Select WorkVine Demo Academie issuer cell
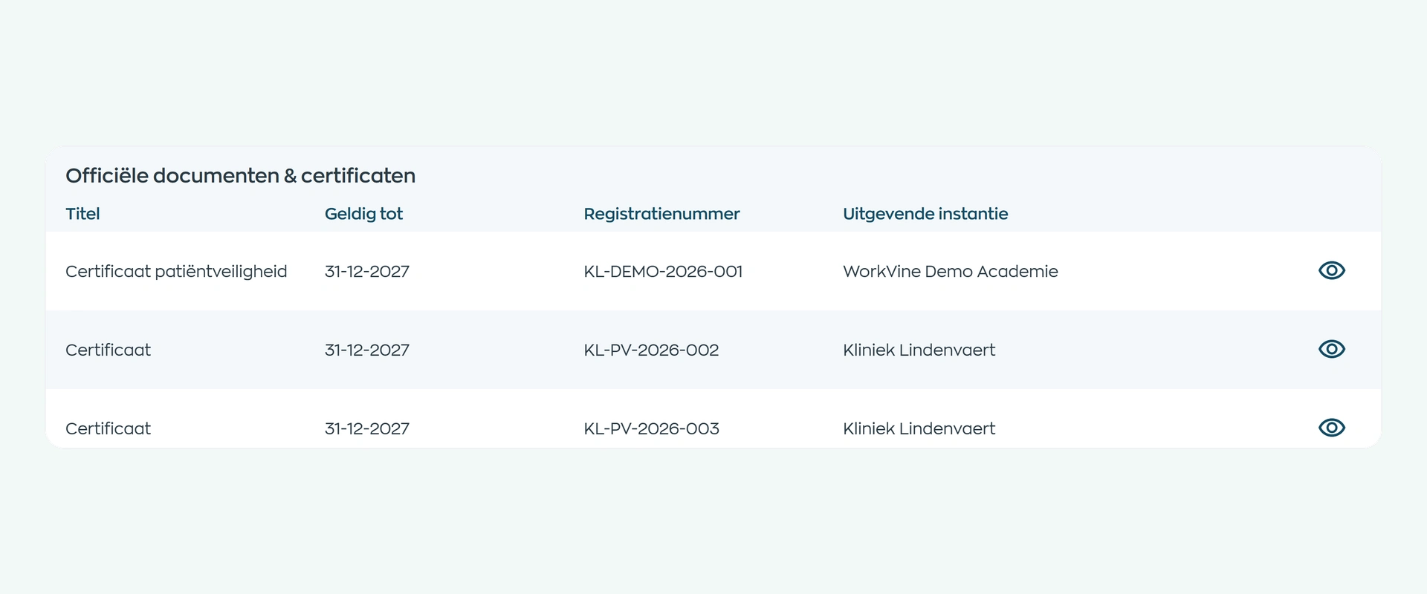The width and height of the screenshot is (1427, 594). 950,272
